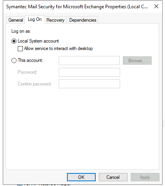This screenshot has width=165, height=186.
Task: Focus the Password input box
Action: 89,72
